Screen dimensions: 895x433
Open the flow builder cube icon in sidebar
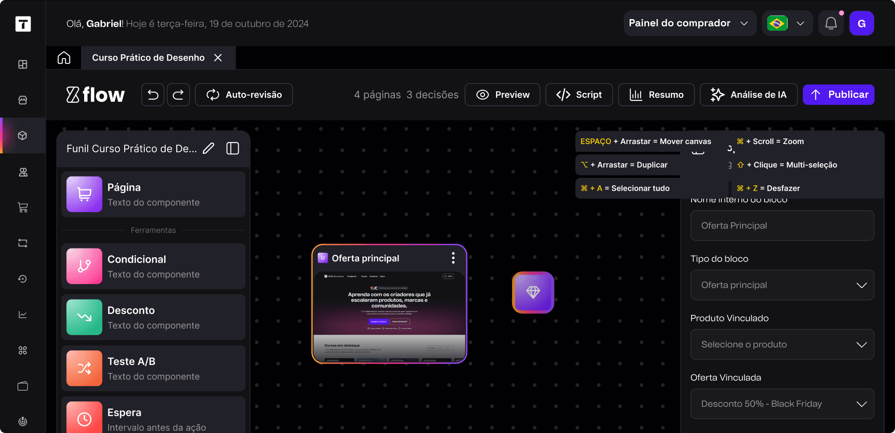click(23, 136)
